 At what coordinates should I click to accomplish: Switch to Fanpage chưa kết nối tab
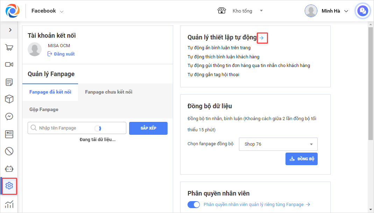tap(108, 92)
